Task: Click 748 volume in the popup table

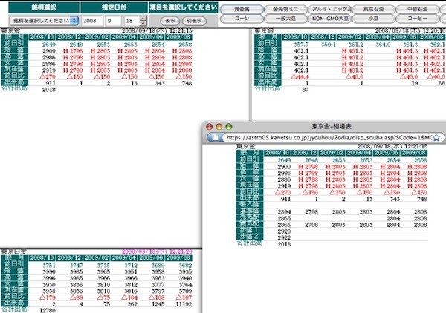Action: 422,199
